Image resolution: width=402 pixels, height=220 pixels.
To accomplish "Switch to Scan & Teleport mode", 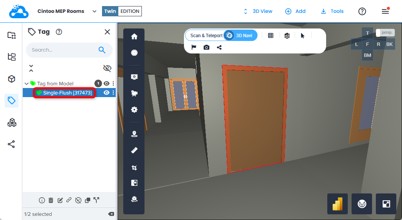I will 206,36.
